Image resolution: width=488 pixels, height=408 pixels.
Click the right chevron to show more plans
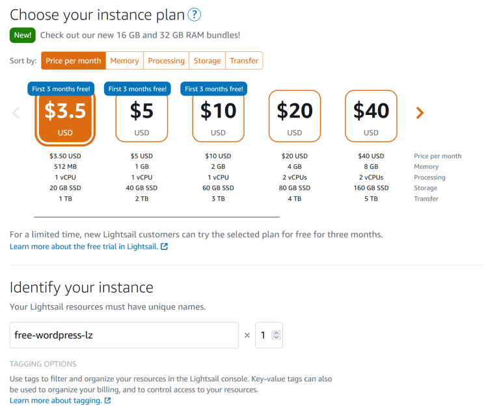[x=420, y=113]
